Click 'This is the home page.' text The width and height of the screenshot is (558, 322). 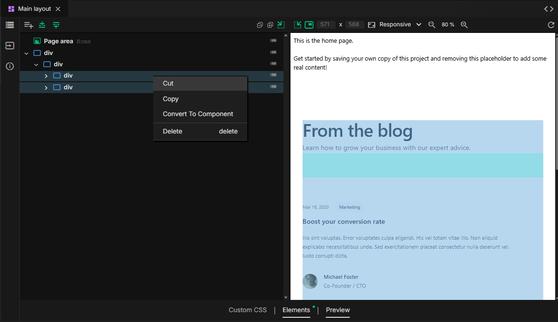(x=323, y=40)
